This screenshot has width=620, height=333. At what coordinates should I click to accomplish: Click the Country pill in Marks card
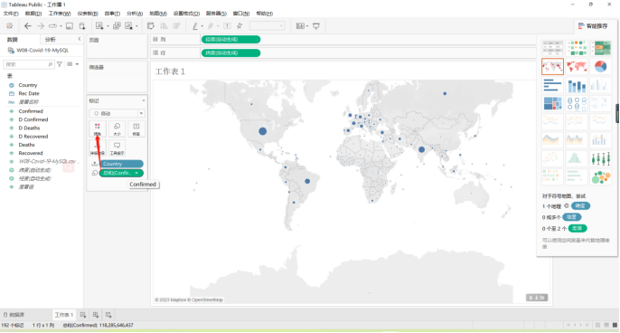121,164
